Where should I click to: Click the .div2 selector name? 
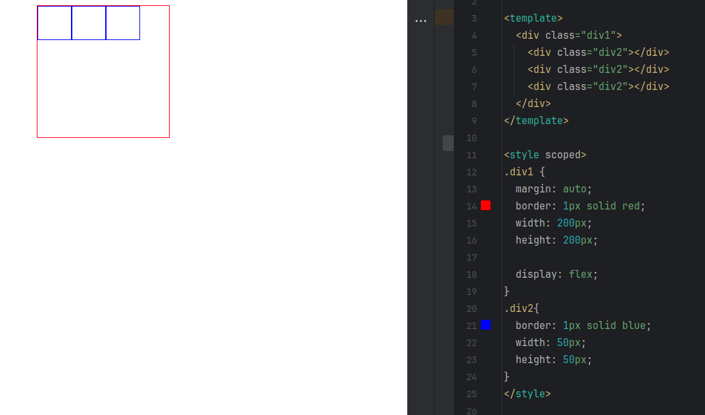pyautogui.click(x=520, y=309)
